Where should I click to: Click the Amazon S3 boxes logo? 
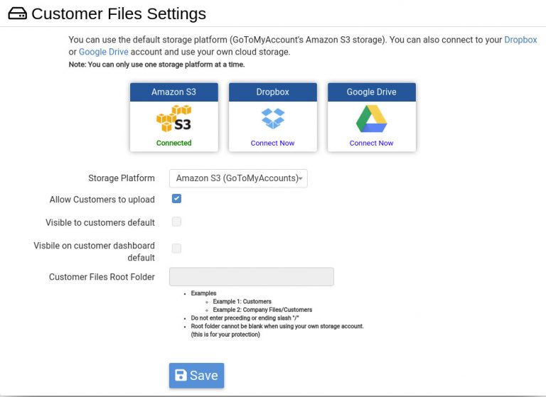point(173,119)
